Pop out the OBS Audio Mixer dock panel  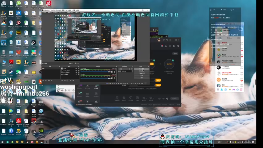coord(116,66)
